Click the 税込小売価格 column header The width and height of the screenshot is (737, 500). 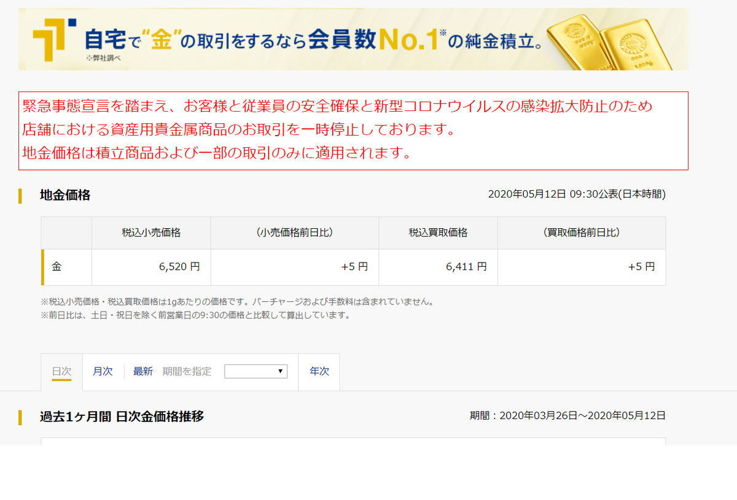(x=151, y=233)
